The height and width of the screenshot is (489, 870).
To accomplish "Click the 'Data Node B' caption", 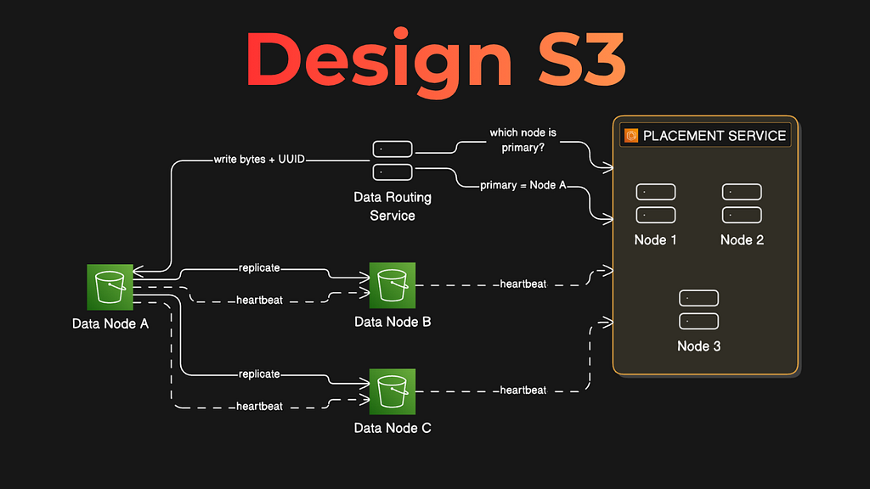I will (x=393, y=322).
